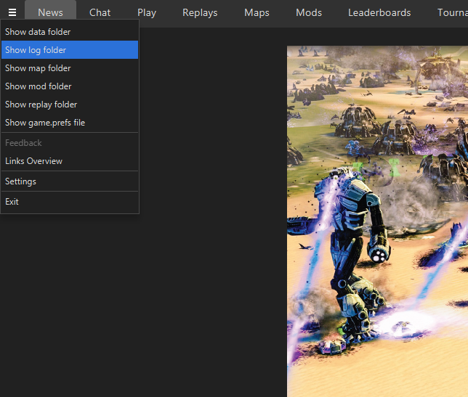Viewport: 468px width, 397px height.
Task: Open Links Overview from the menu
Action: 70,161
